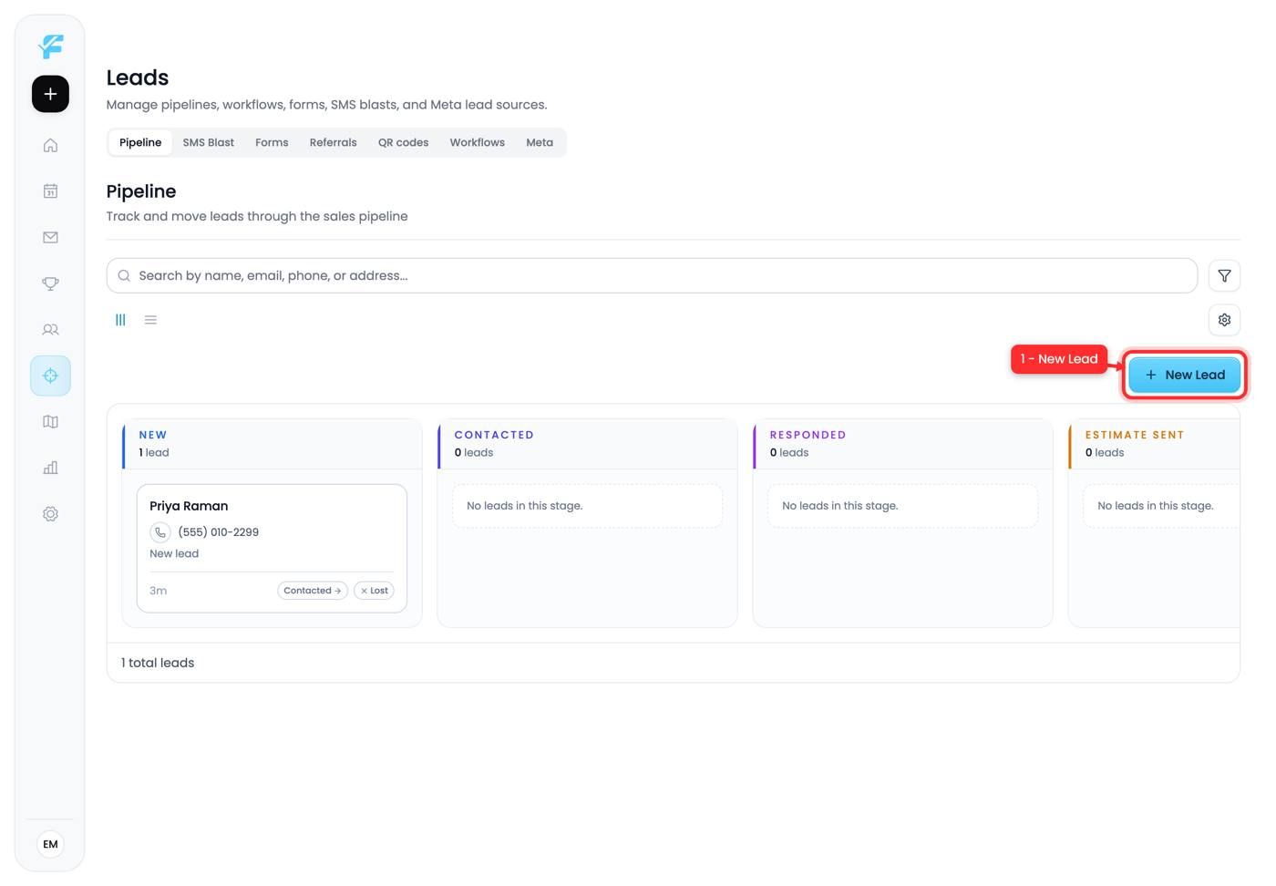Open the filter funnel beside the search
This screenshot has height=886, width=1276.
(1224, 275)
